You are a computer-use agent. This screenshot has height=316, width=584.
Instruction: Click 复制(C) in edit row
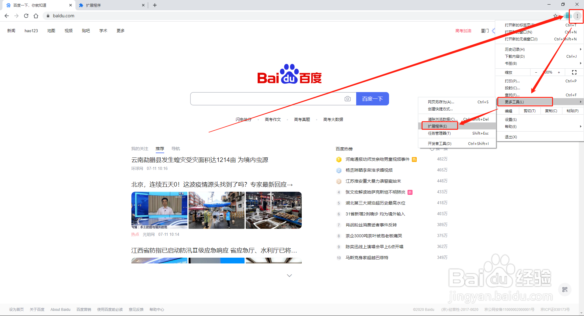[551, 111]
